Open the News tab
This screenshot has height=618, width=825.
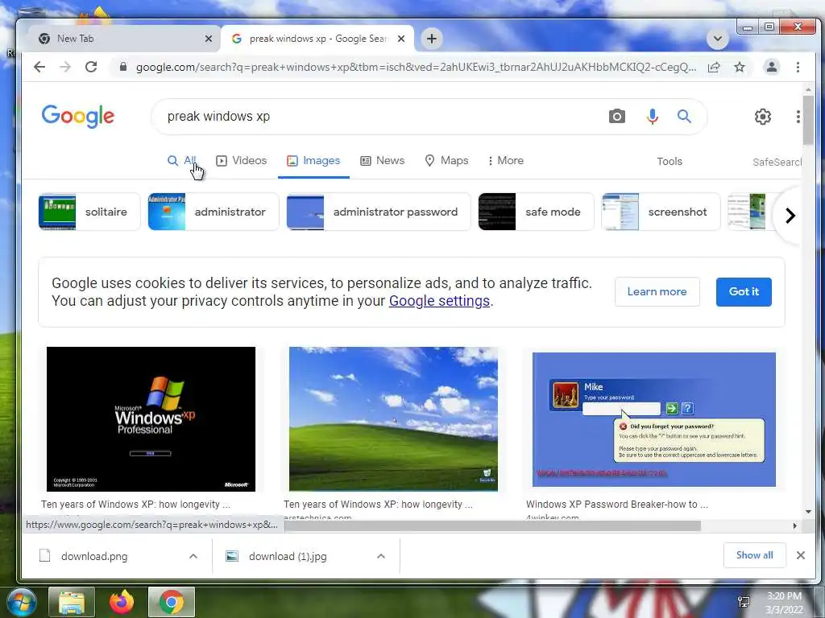pos(383,160)
